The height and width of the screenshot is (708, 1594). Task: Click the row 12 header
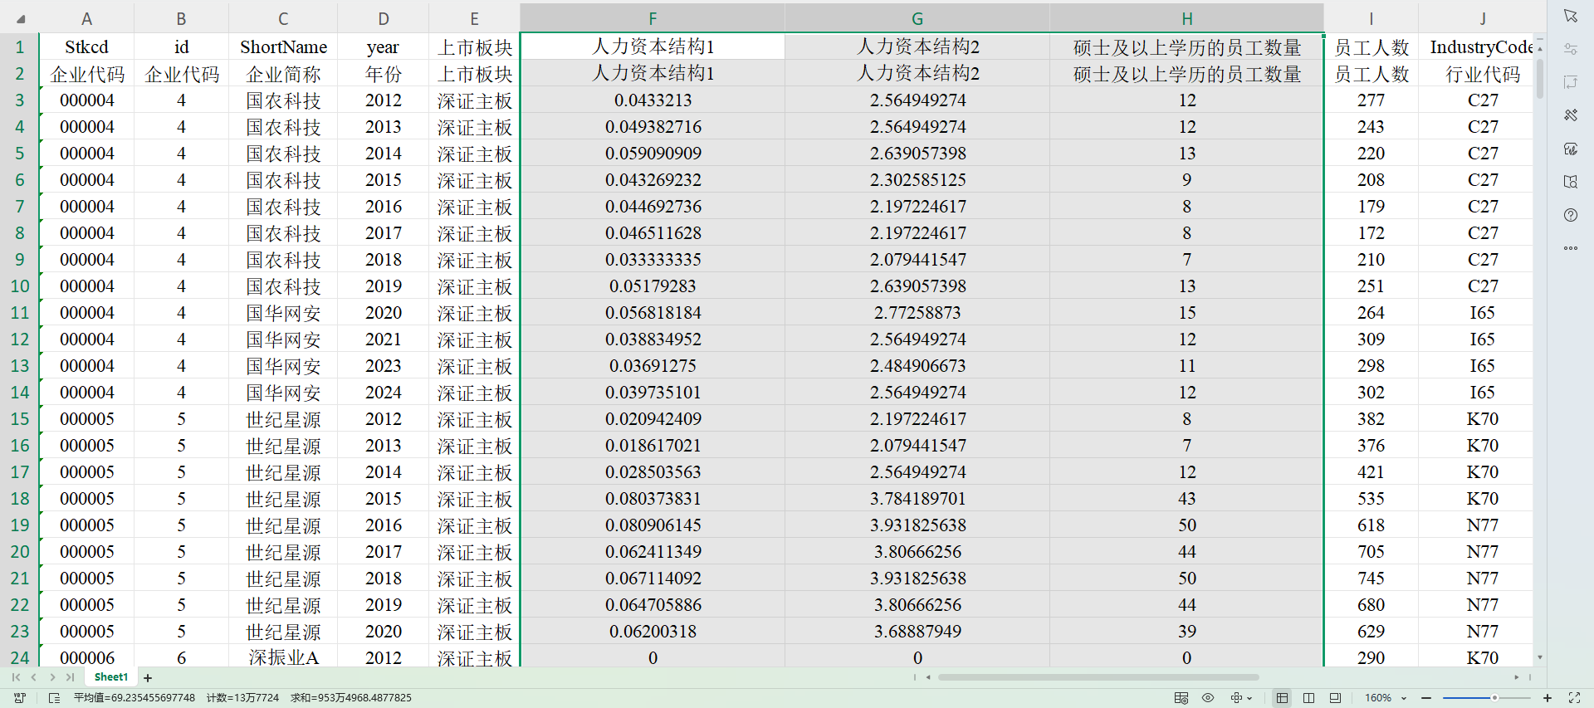[x=20, y=339]
